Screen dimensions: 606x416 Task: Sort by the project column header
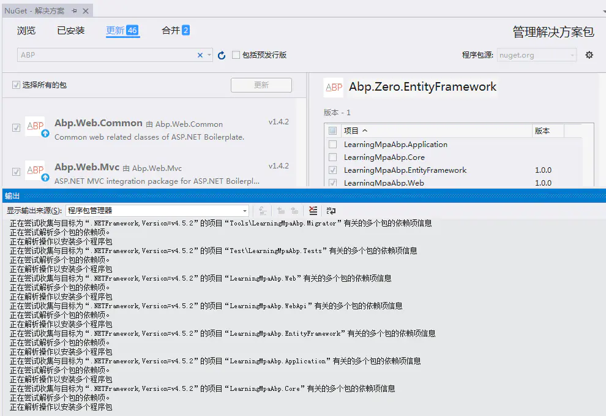[x=436, y=130]
